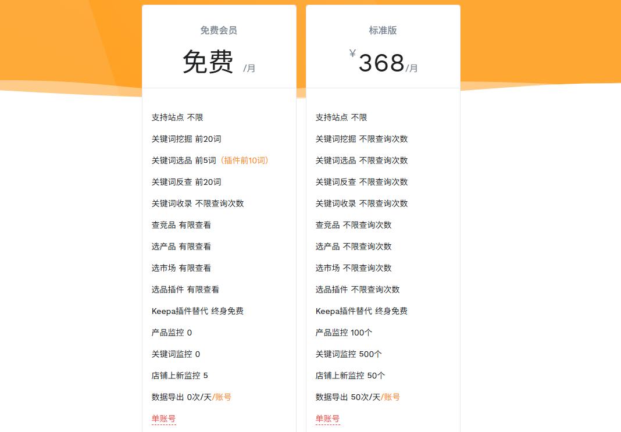Click the 单账号 link under the free plan

pyautogui.click(x=163, y=418)
